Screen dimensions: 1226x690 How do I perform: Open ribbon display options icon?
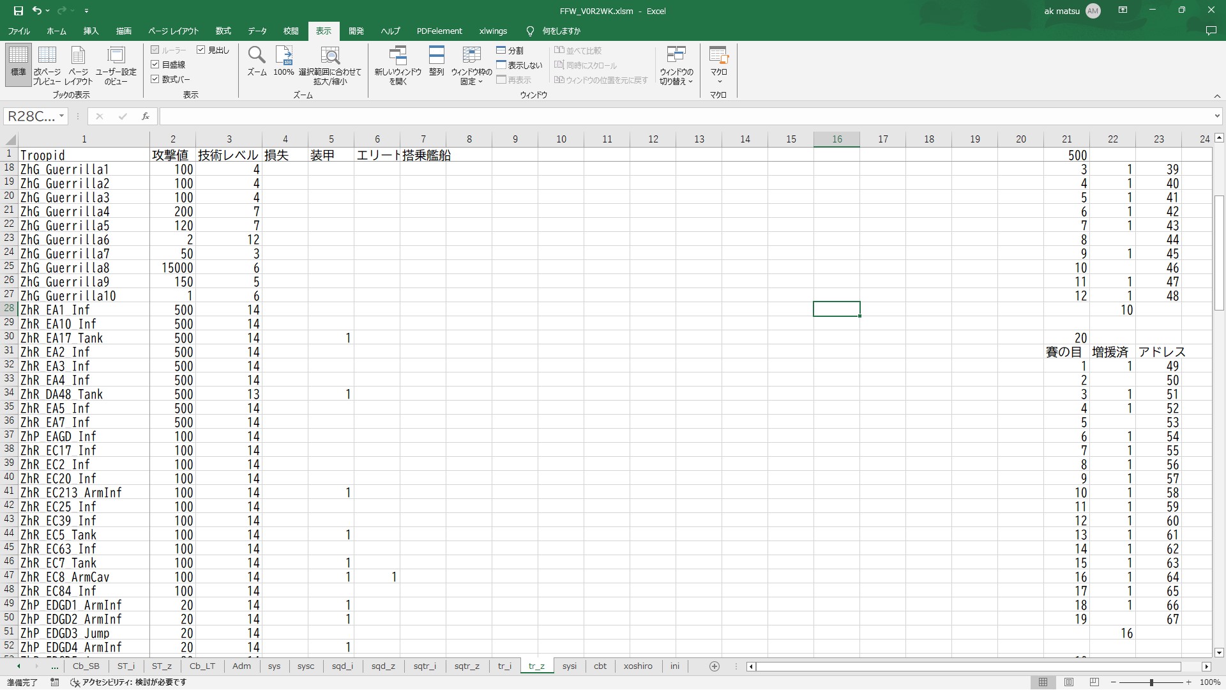(x=1123, y=10)
